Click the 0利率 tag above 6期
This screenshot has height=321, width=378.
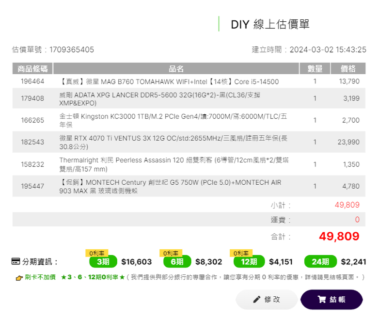[171, 253]
